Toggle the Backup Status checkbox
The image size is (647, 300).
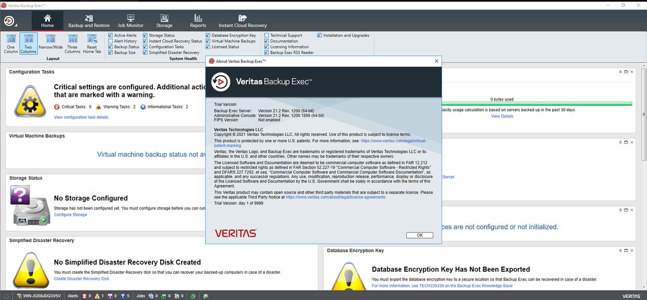[110, 47]
